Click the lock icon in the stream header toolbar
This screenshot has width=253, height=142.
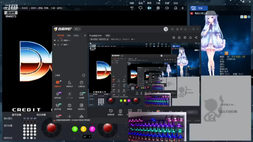pos(179,38)
